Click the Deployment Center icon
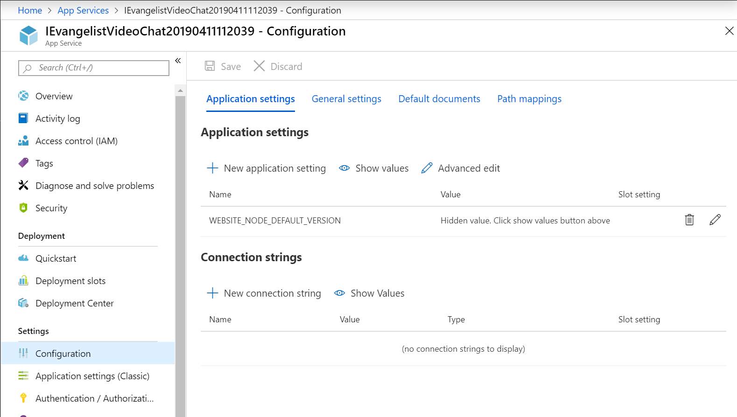 pyautogui.click(x=23, y=303)
